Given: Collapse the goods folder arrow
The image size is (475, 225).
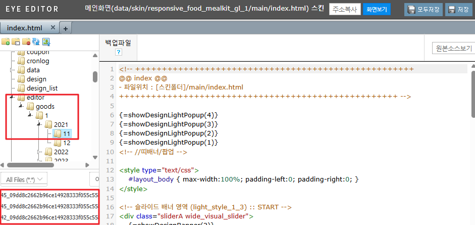Looking at the screenshot, I should 21,107.
